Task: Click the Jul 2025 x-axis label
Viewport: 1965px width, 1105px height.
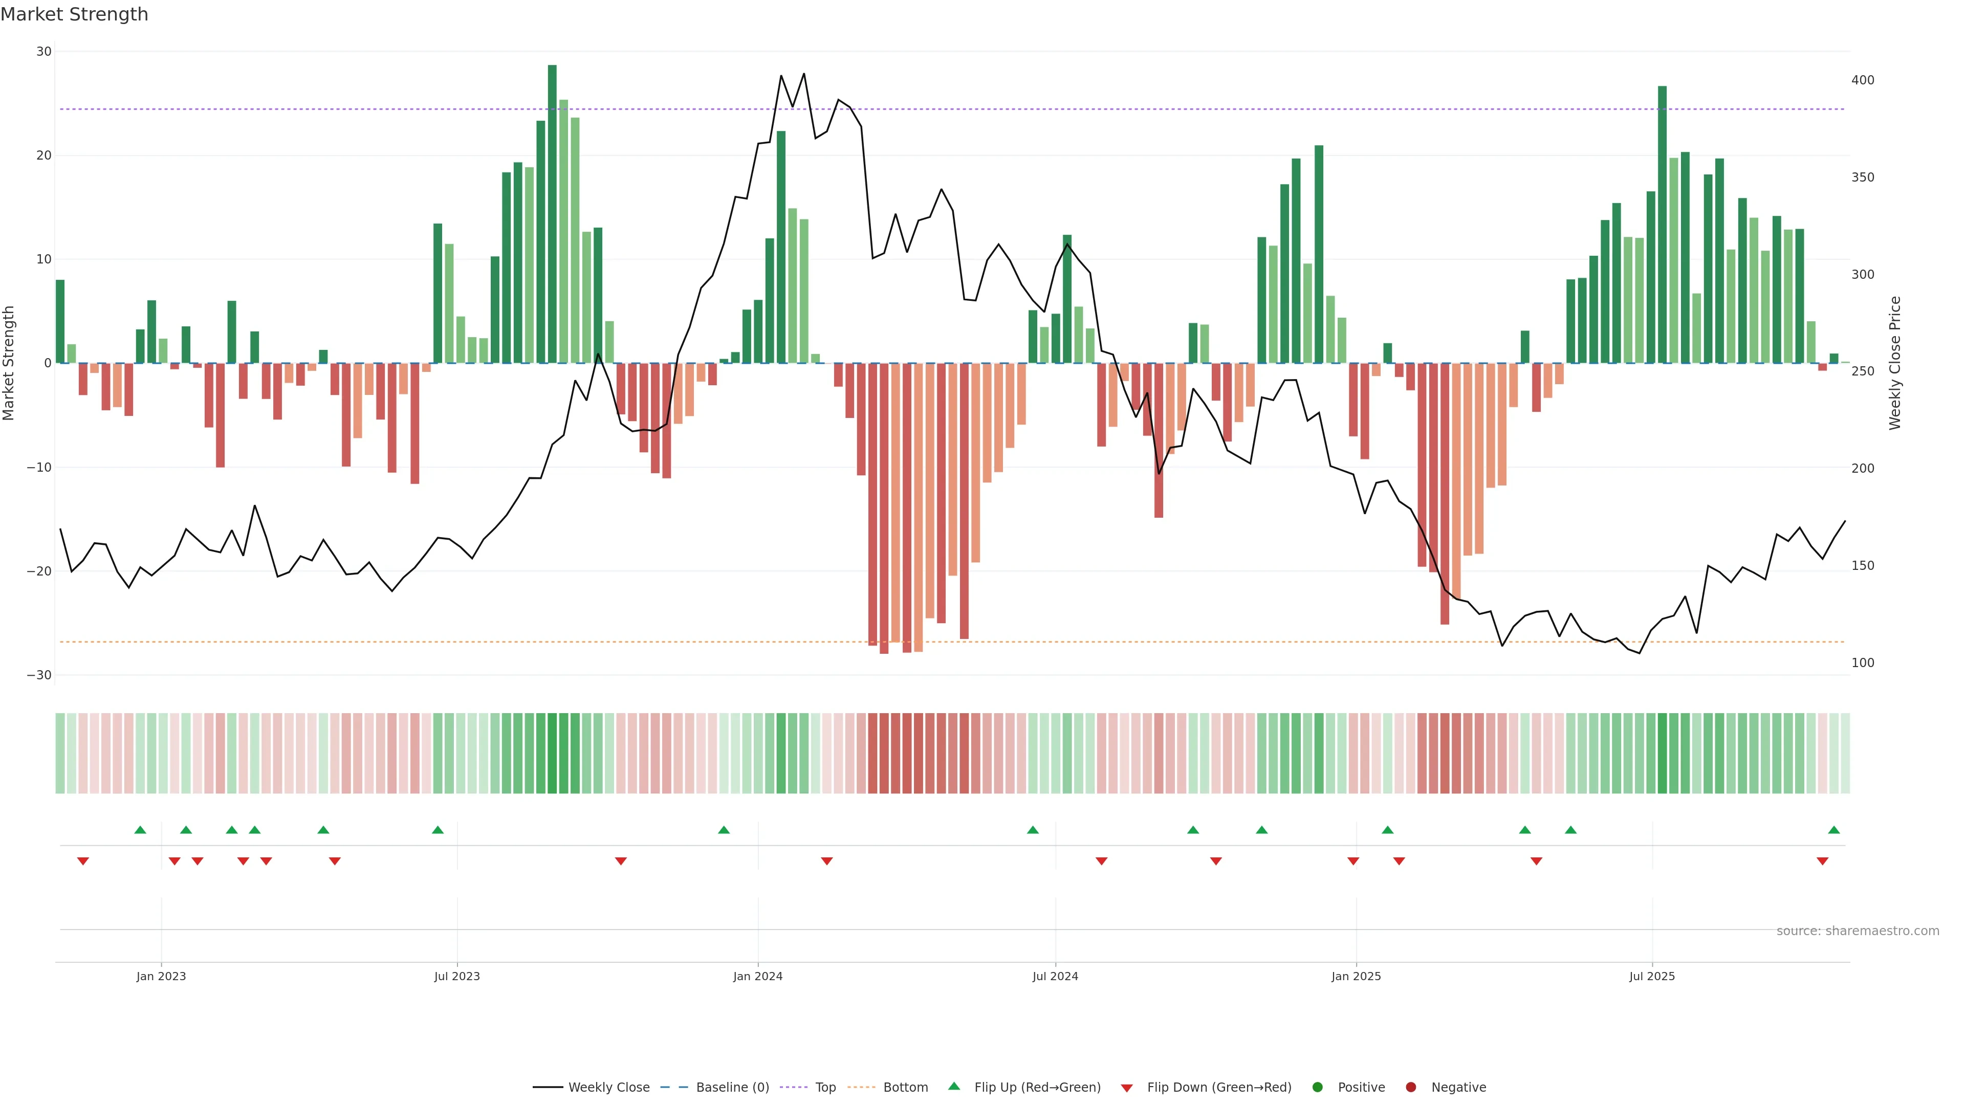Action: [1651, 976]
